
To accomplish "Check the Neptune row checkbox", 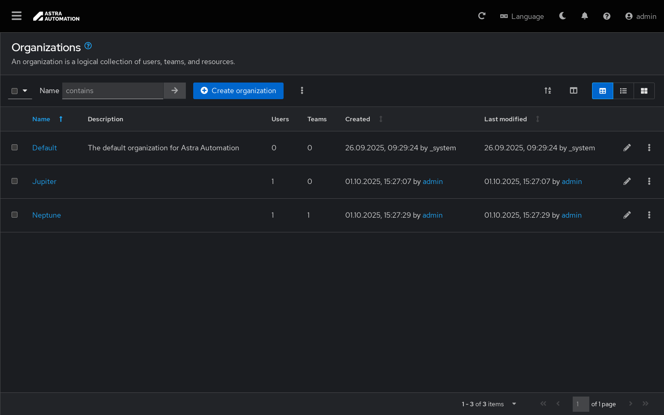I will point(15,215).
